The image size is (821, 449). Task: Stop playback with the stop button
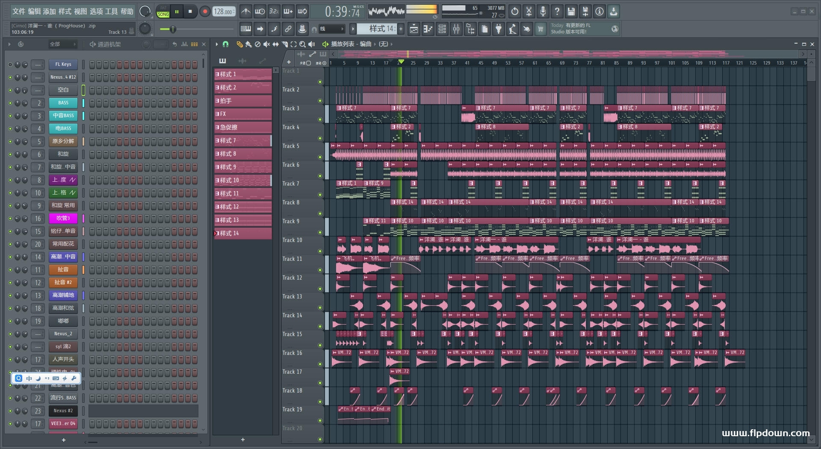190,12
